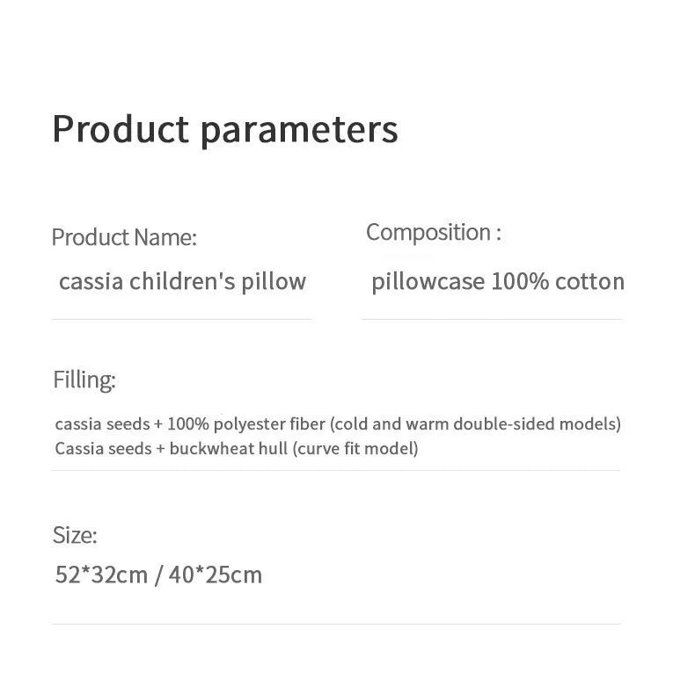Click the word parameters in heading
This screenshot has height=680, width=695.
(x=300, y=132)
